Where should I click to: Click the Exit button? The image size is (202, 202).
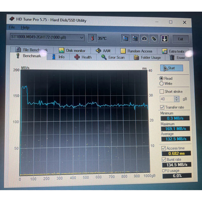click(x=180, y=39)
